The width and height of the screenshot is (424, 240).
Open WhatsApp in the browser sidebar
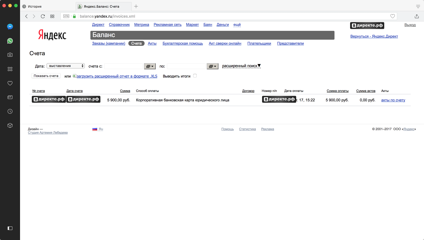pos(10,41)
